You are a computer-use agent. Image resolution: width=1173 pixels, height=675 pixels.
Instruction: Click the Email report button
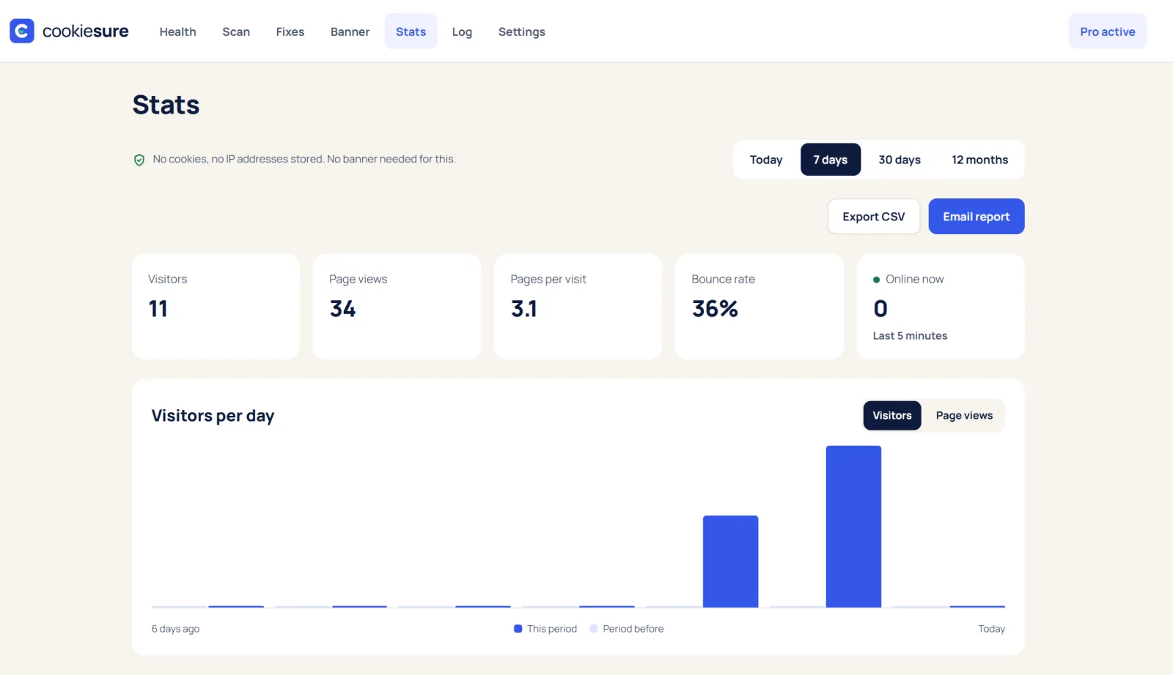(977, 217)
